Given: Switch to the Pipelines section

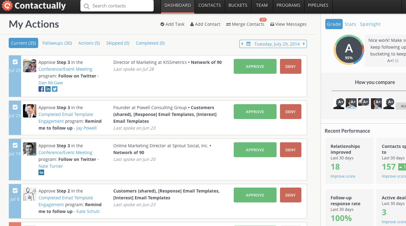Looking at the screenshot, I should point(318,5).
